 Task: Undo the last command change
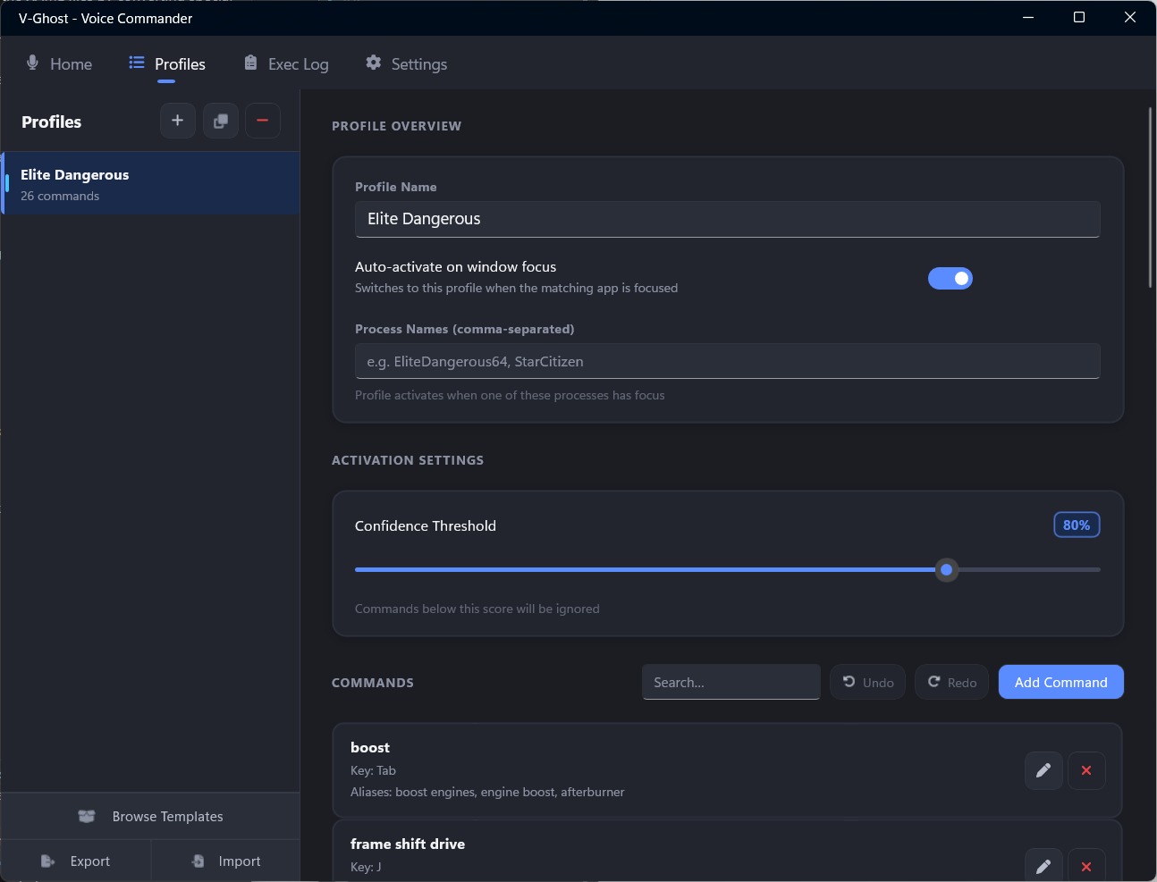click(x=867, y=682)
